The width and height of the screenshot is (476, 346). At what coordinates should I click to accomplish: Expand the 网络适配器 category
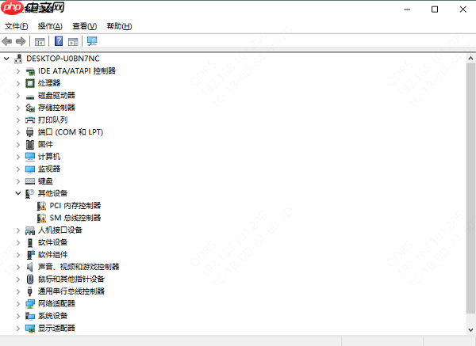pos(18,303)
